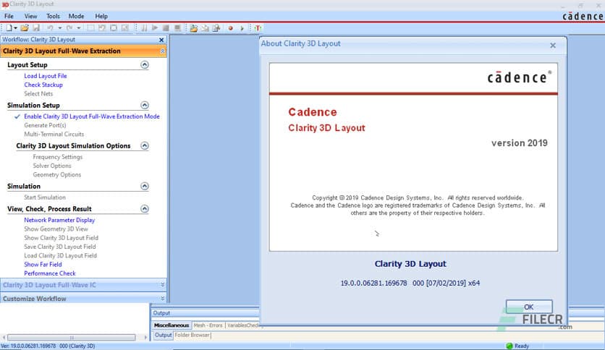Open the Redo history dropdown arrow
The width and height of the screenshot is (605, 350).
click(79, 28)
